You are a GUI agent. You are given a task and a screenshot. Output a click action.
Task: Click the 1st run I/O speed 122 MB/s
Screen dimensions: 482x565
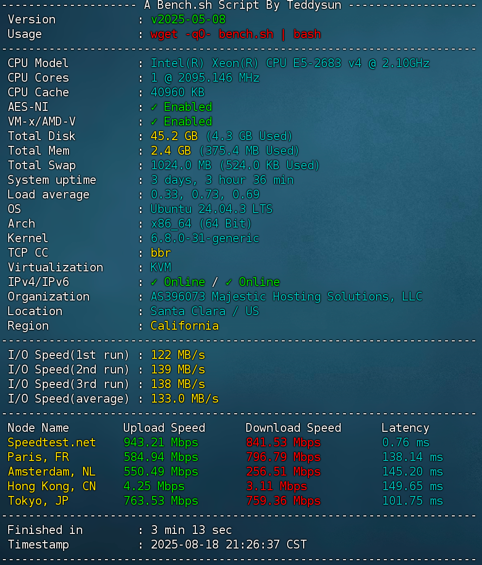[178, 355]
